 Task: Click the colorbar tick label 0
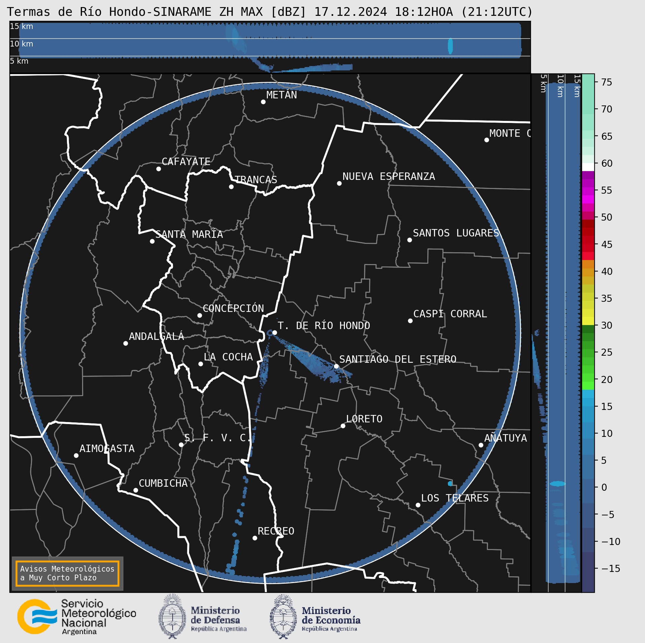point(604,487)
